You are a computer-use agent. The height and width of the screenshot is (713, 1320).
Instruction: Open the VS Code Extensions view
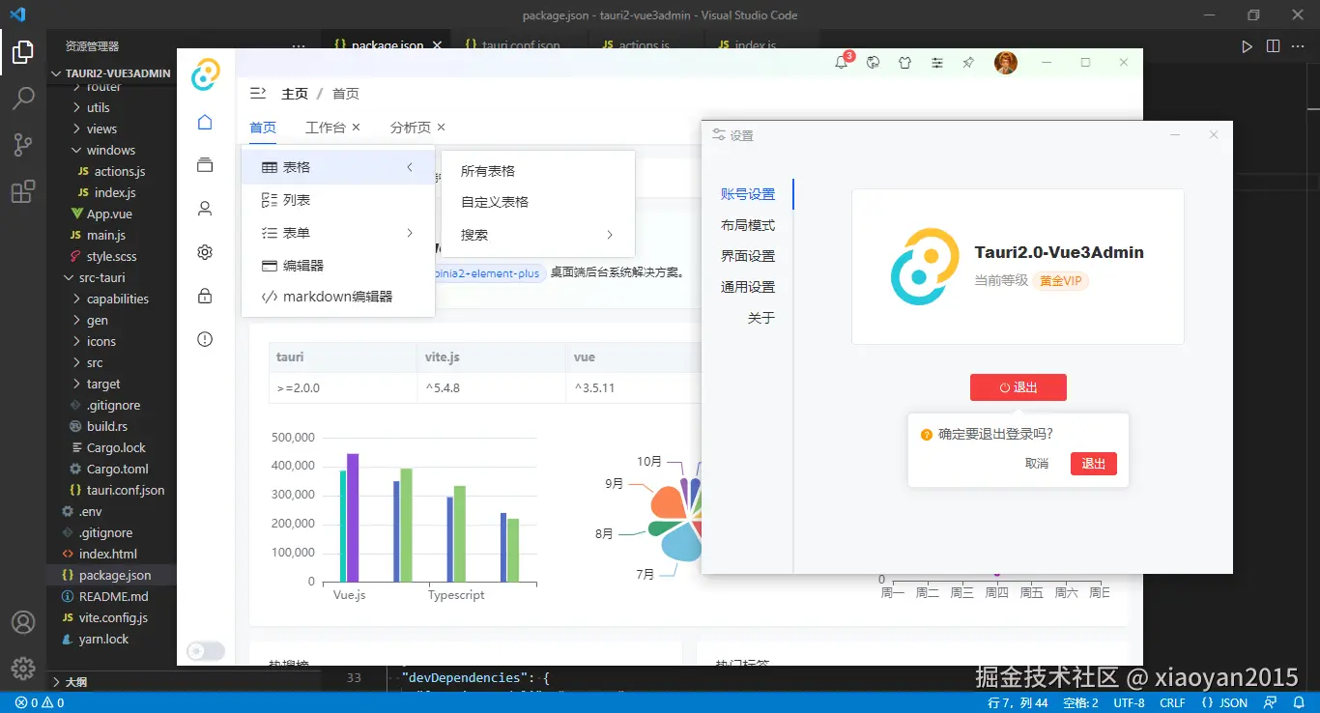(x=23, y=191)
